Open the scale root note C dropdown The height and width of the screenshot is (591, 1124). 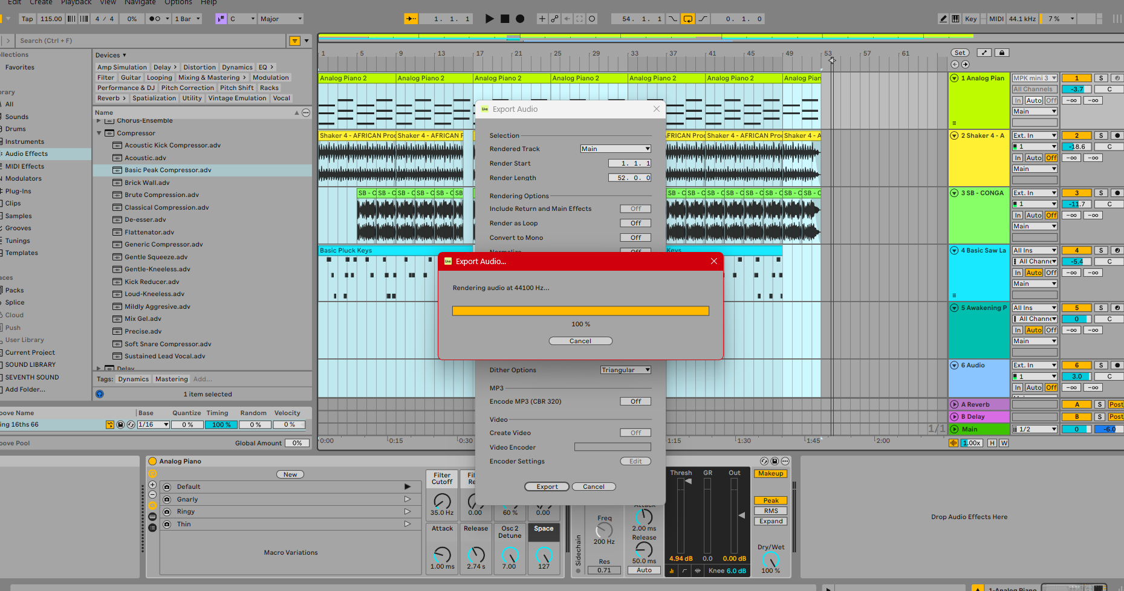point(242,19)
